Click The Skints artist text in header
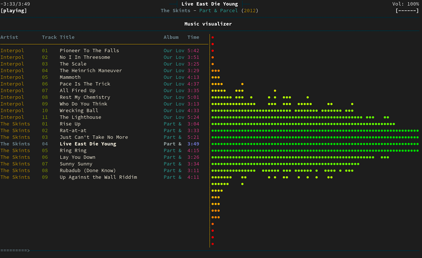This screenshot has height=258, width=422. [176, 11]
